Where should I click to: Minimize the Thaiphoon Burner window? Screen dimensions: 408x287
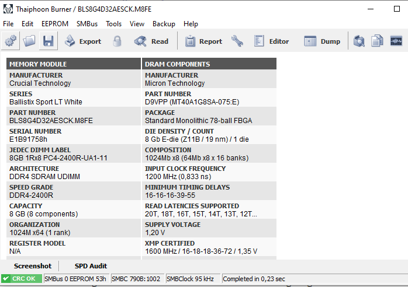click(x=371, y=9)
